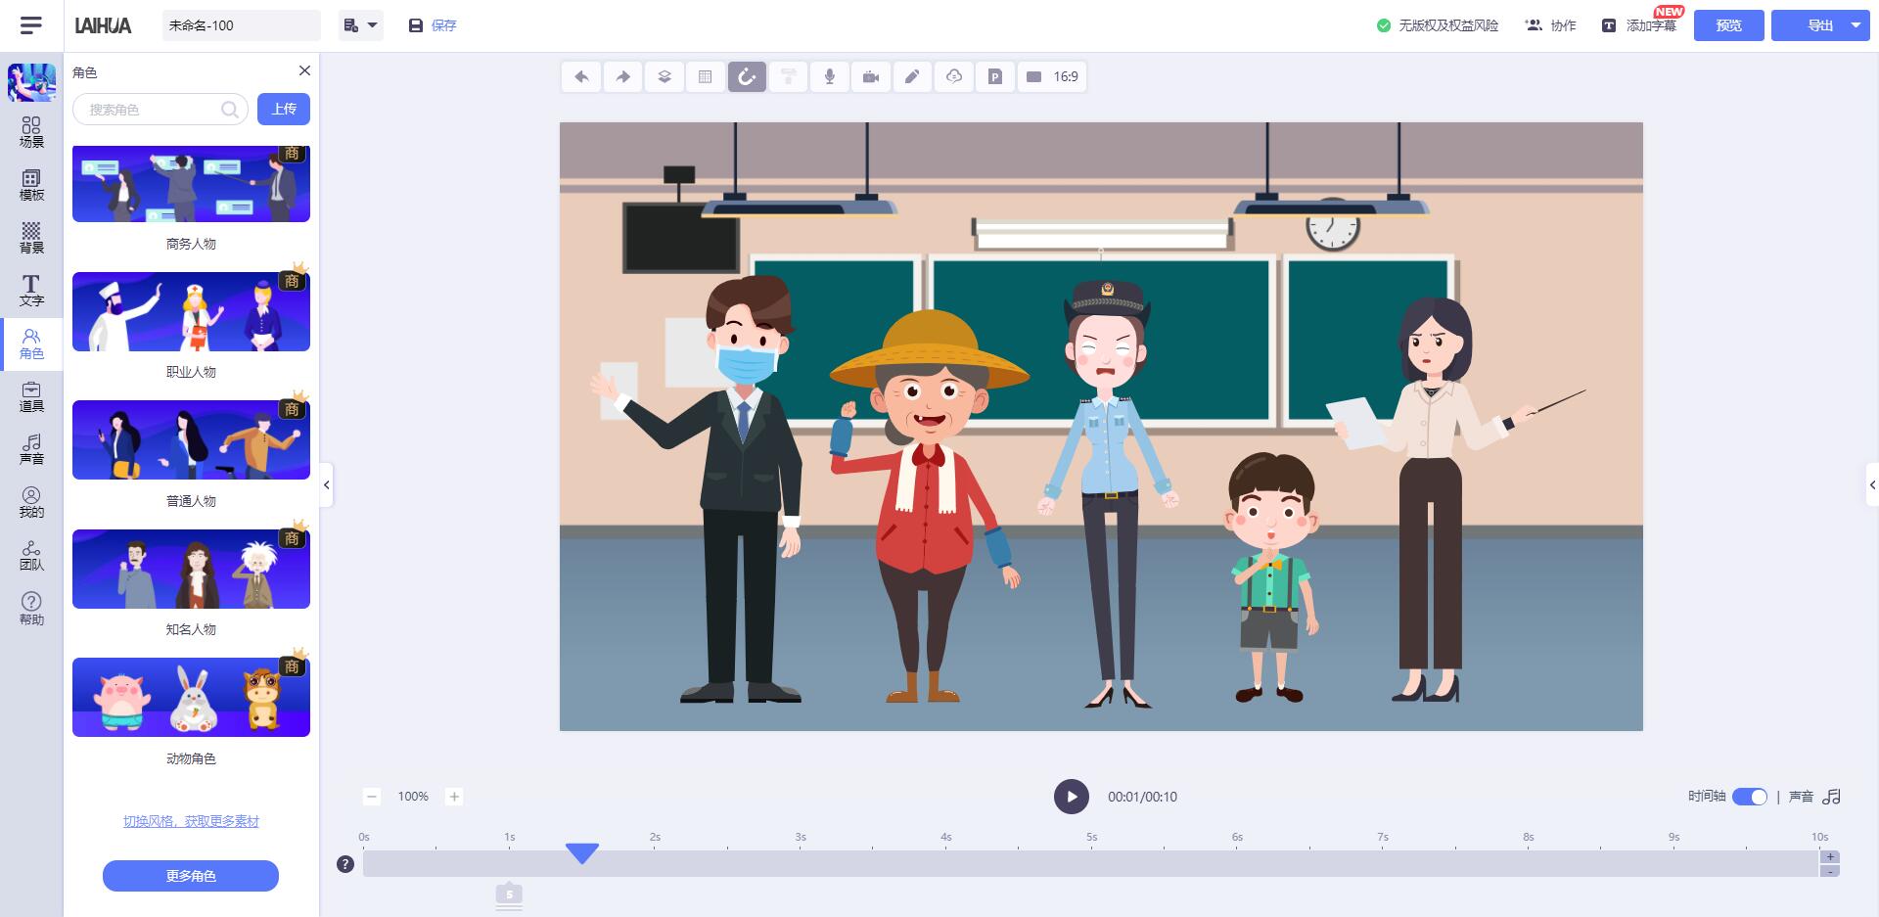Click the blue timeline playhead marker
Image resolution: width=1879 pixels, height=917 pixels.
tap(582, 853)
